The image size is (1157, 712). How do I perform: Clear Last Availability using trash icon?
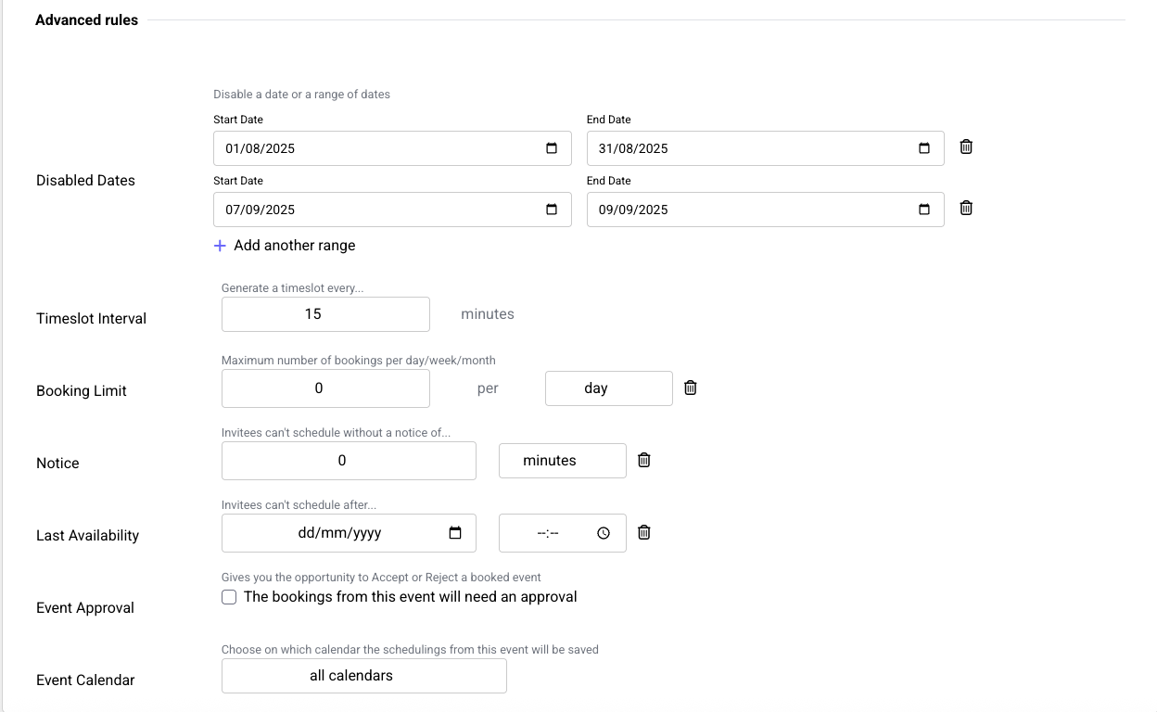click(644, 533)
